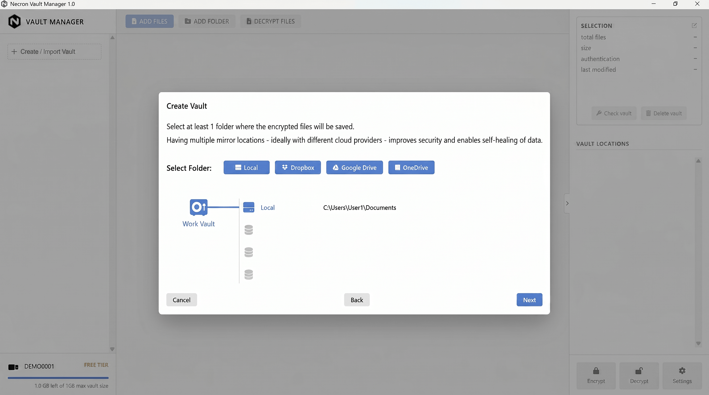The height and width of the screenshot is (395, 709).
Task: Click the Local drive icon in the location list
Action: coord(249,207)
